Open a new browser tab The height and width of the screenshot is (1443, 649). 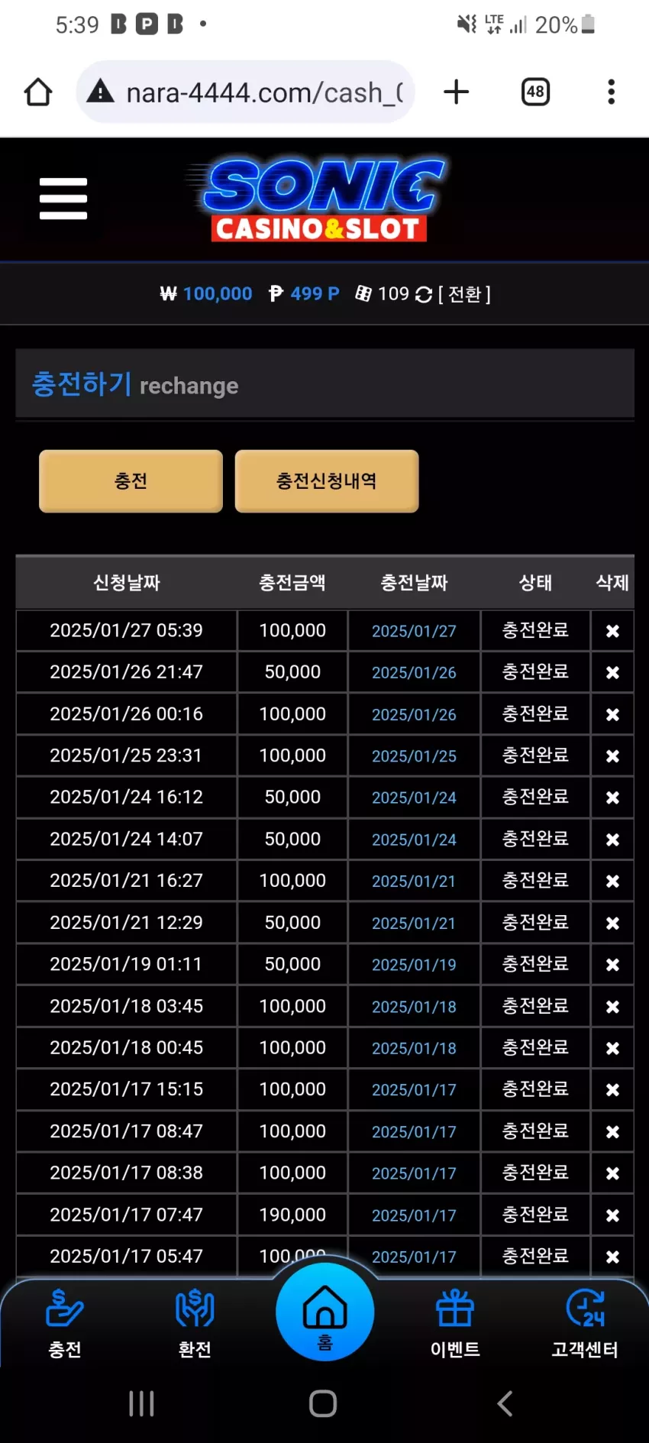[x=456, y=92]
